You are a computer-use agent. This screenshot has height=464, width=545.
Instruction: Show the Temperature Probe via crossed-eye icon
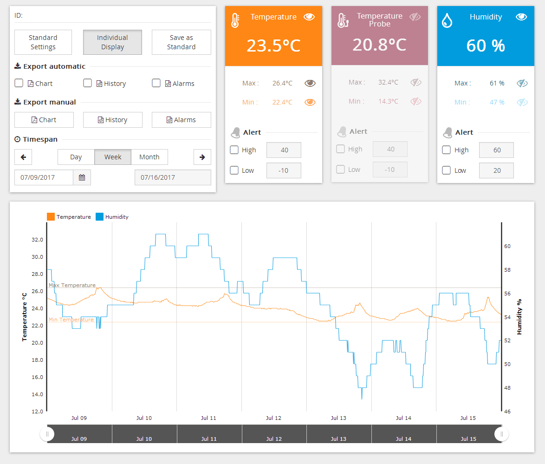[x=415, y=17]
